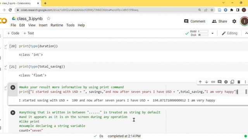Click the executed checkmark of cell 20
This screenshot has width=248, height=139.
coord(5,46)
